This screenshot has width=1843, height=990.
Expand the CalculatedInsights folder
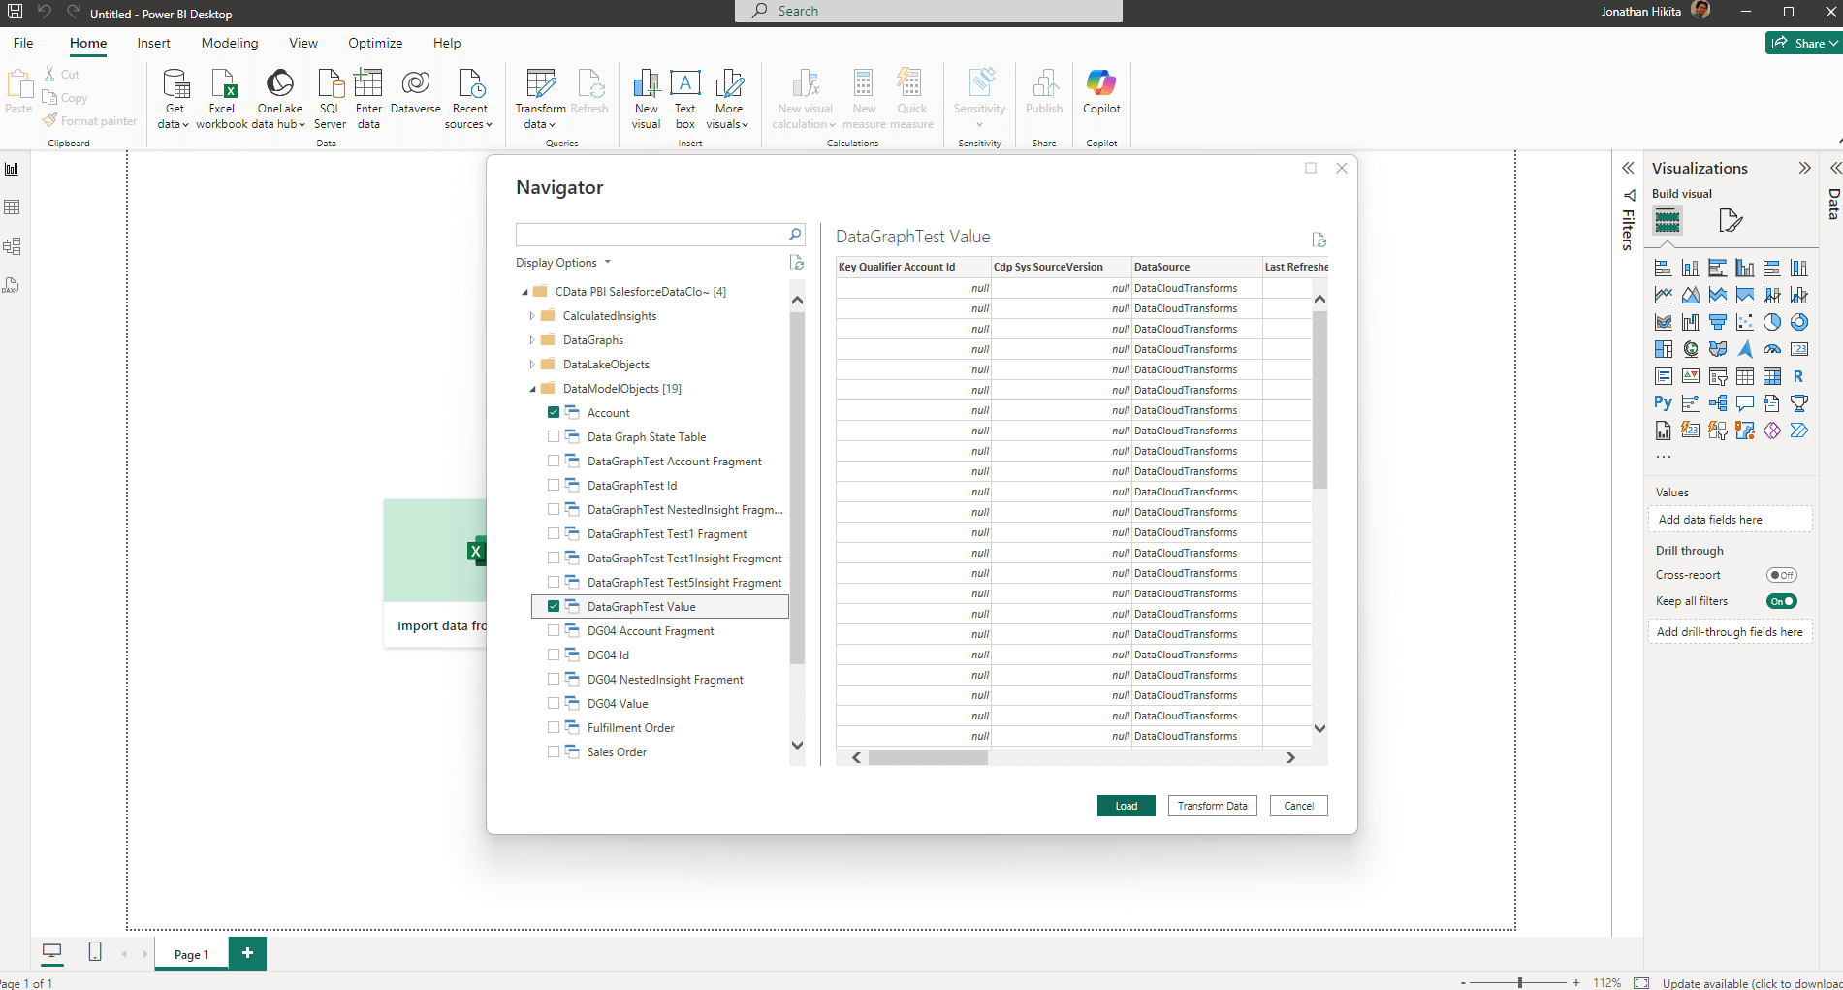tap(532, 316)
